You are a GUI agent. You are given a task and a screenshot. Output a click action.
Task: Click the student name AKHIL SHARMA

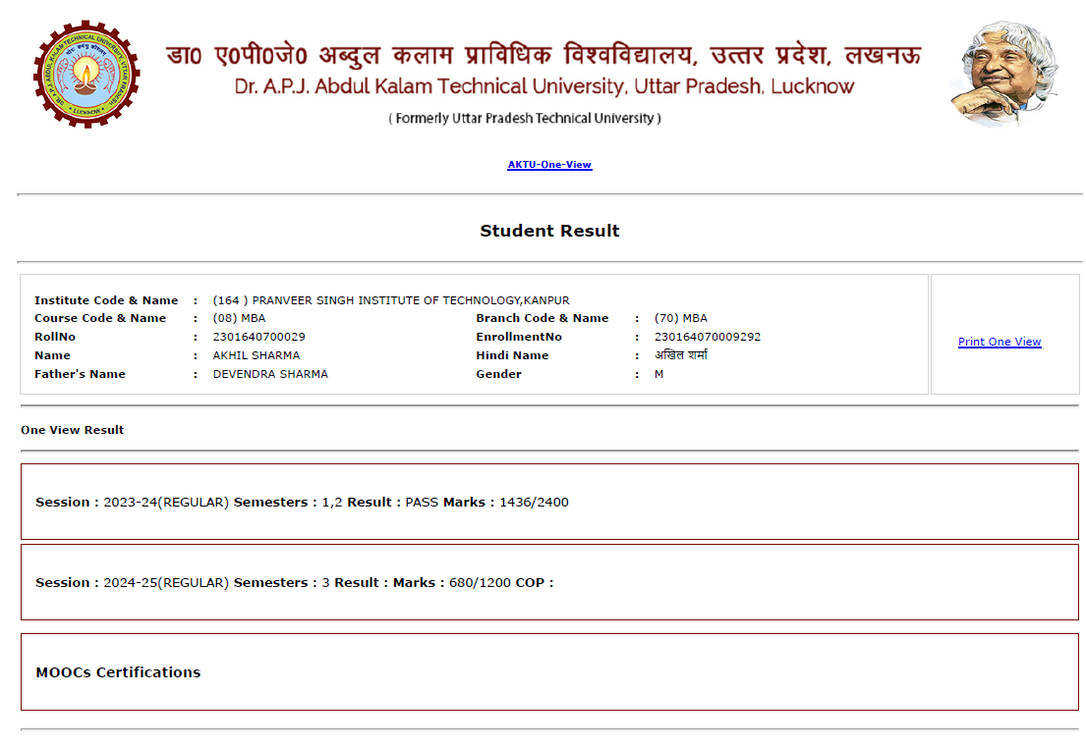click(x=257, y=355)
